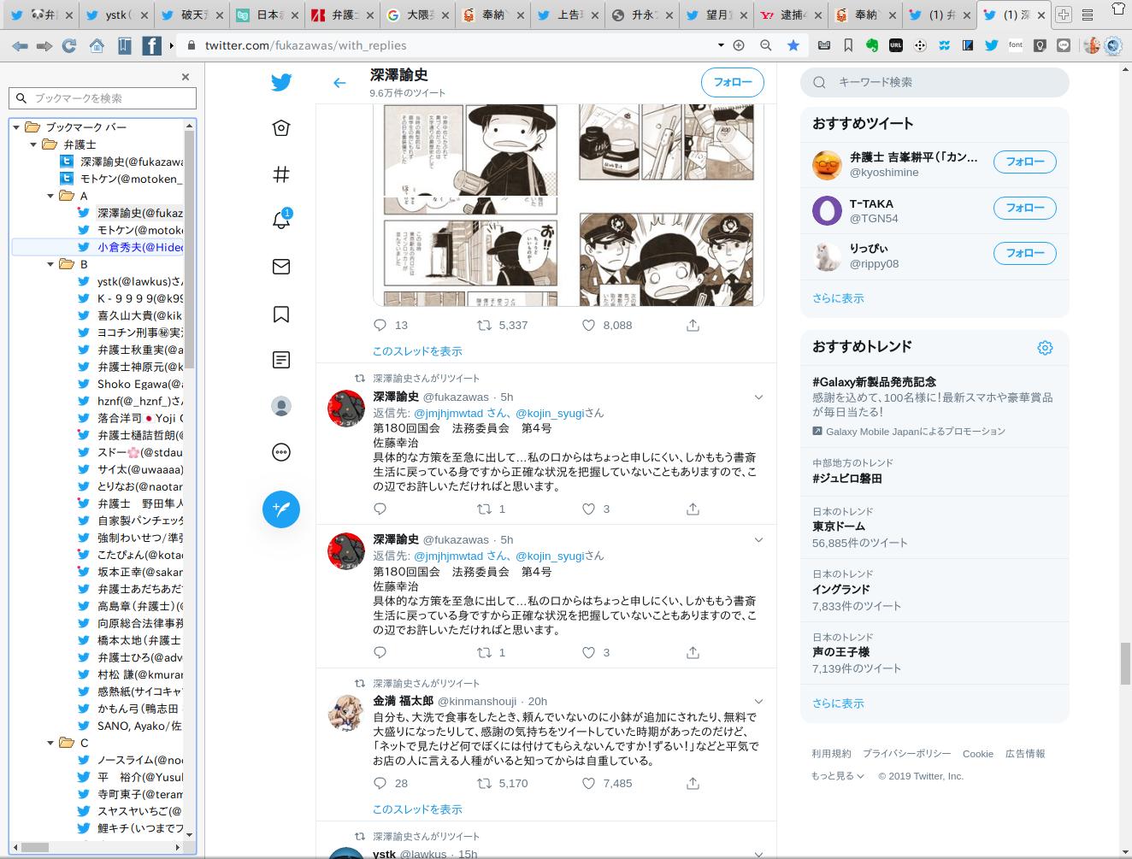
Task: Click the page vertical scrollbar thumb
Action: point(1125,663)
